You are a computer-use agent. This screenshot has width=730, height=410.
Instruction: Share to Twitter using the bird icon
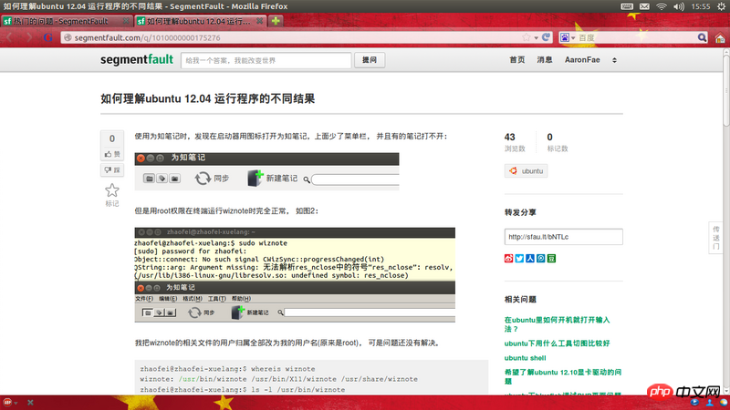coord(519,259)
